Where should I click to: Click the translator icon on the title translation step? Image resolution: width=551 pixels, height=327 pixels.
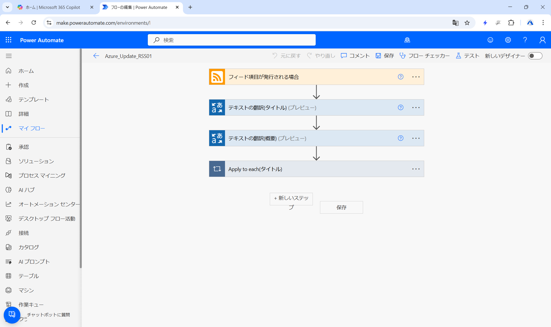pyautogui.click(x=217, y=108)
